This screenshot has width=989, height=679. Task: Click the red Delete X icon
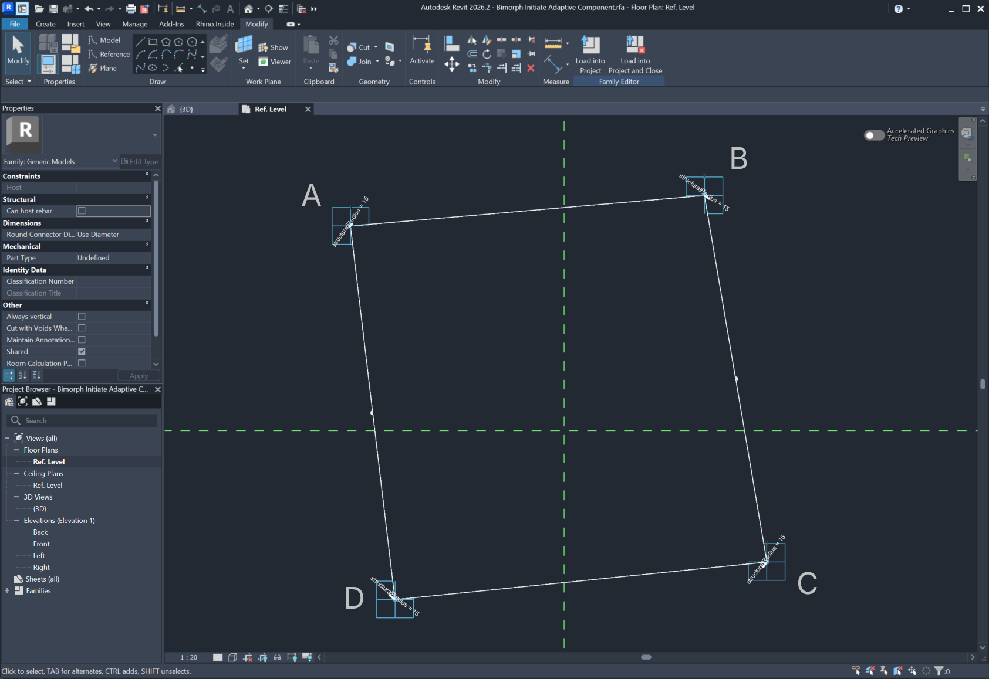click(x=531, y=68)
